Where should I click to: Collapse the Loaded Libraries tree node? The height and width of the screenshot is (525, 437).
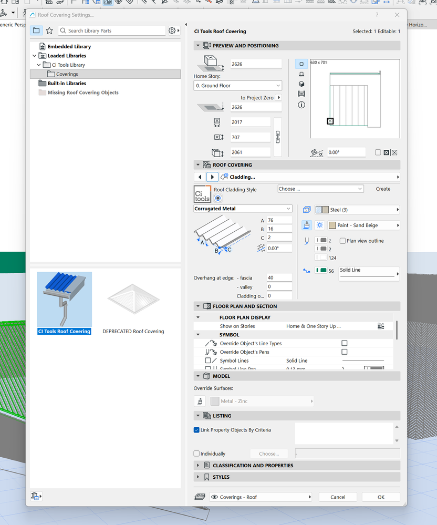click(35, 56)
